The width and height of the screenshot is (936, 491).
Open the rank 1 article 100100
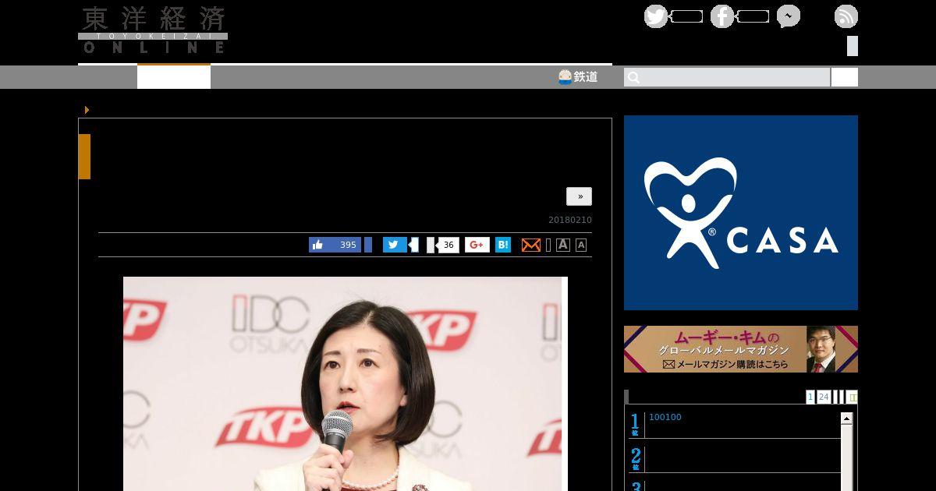point(665,417)
